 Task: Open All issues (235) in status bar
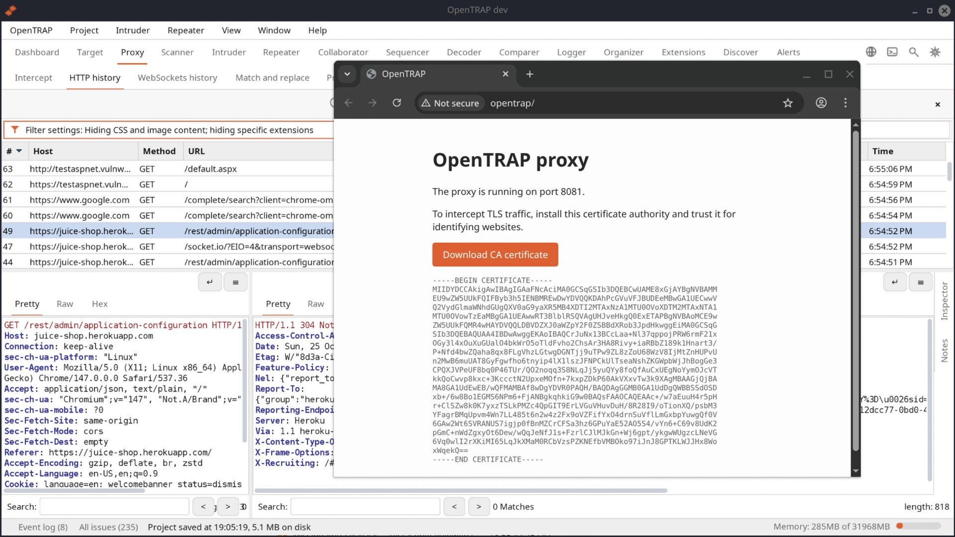click(x=108, y=527)
